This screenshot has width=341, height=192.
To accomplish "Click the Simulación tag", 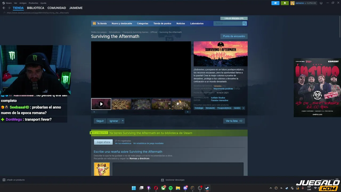I will pos(210,108).
